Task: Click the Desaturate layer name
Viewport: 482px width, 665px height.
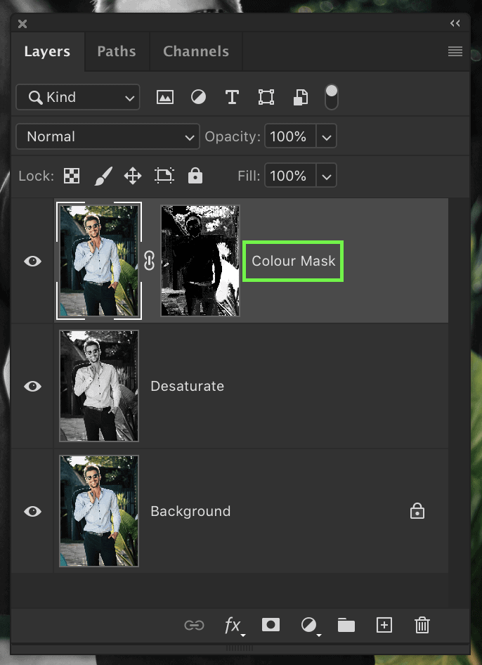Action: point(188,386)
